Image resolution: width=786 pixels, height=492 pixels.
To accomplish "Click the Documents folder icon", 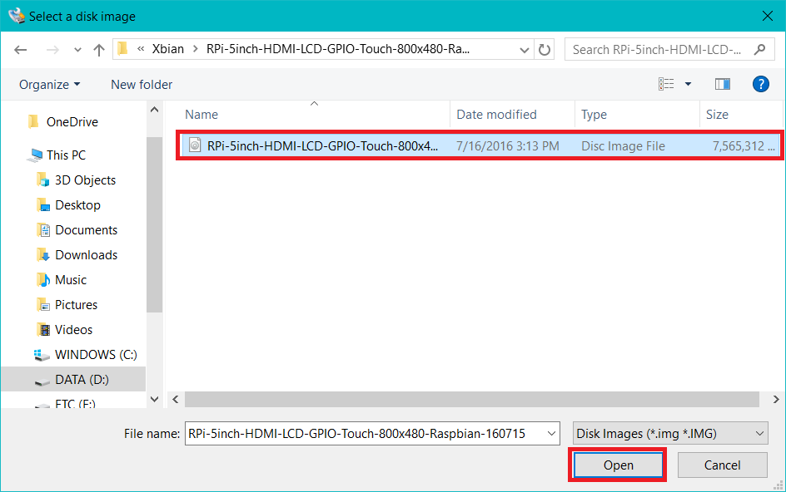I will tap(43, 230).
